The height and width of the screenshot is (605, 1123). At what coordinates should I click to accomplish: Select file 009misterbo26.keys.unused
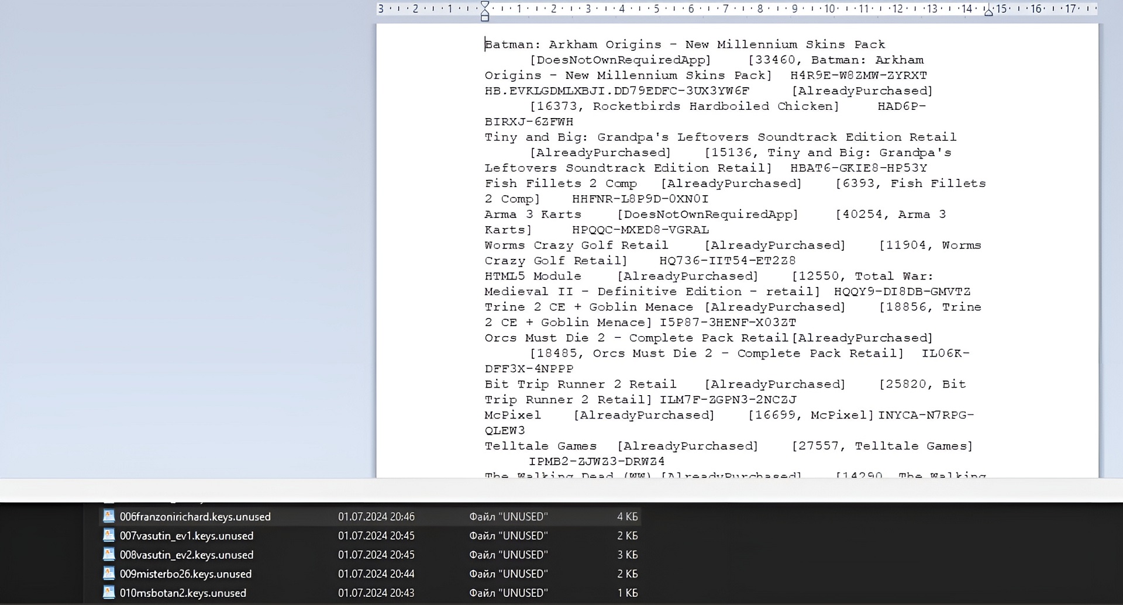tap(185, 574)
